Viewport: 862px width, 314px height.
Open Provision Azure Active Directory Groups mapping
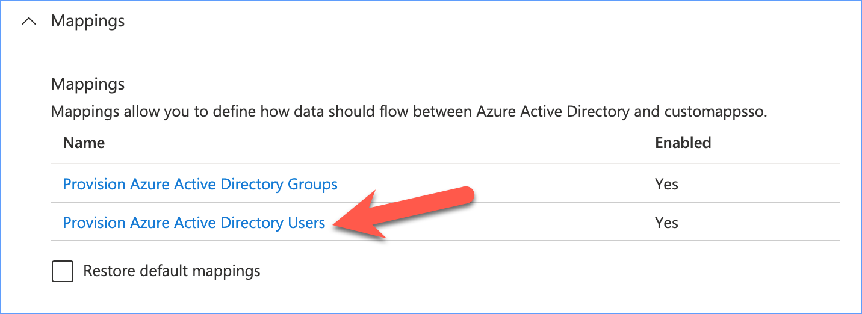pyautogui.click(x=200, y=184)
